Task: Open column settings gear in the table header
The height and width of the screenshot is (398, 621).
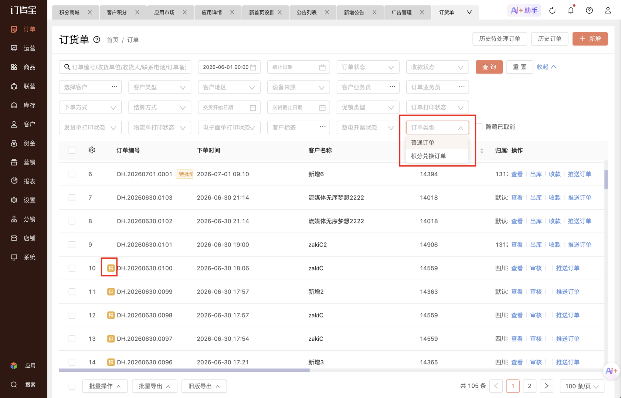Action: click(92, 150)
